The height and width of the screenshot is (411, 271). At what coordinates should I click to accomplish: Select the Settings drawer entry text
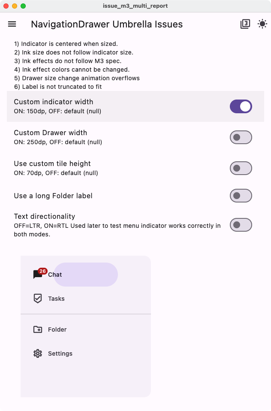[60, 354]
